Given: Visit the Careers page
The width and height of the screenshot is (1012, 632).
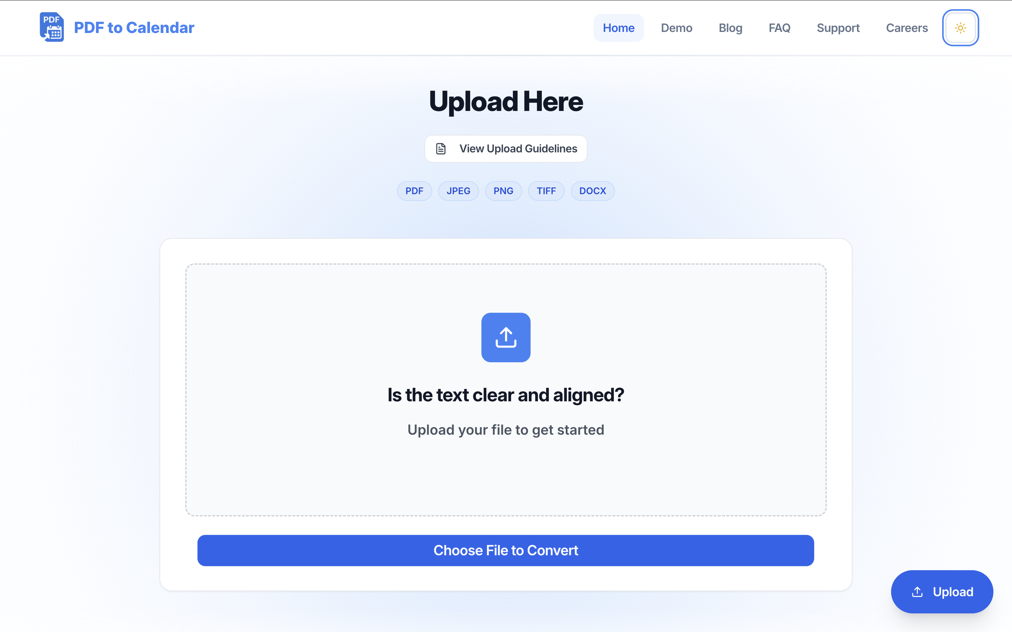Looking at the screenshot, I should (907, 28).
